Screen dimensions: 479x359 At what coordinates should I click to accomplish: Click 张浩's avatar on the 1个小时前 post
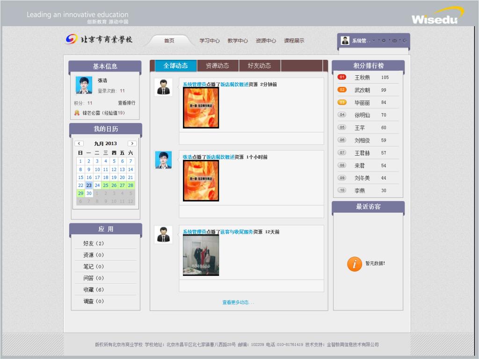(163, 160)
